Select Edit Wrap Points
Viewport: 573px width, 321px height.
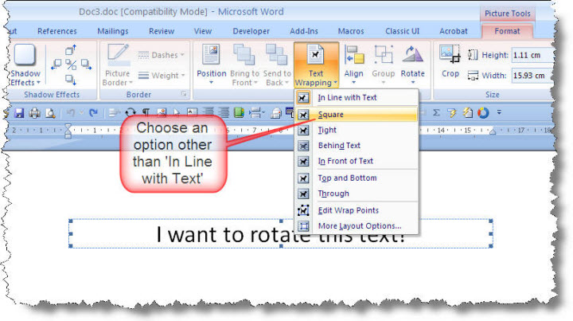[x=357, y=210]
